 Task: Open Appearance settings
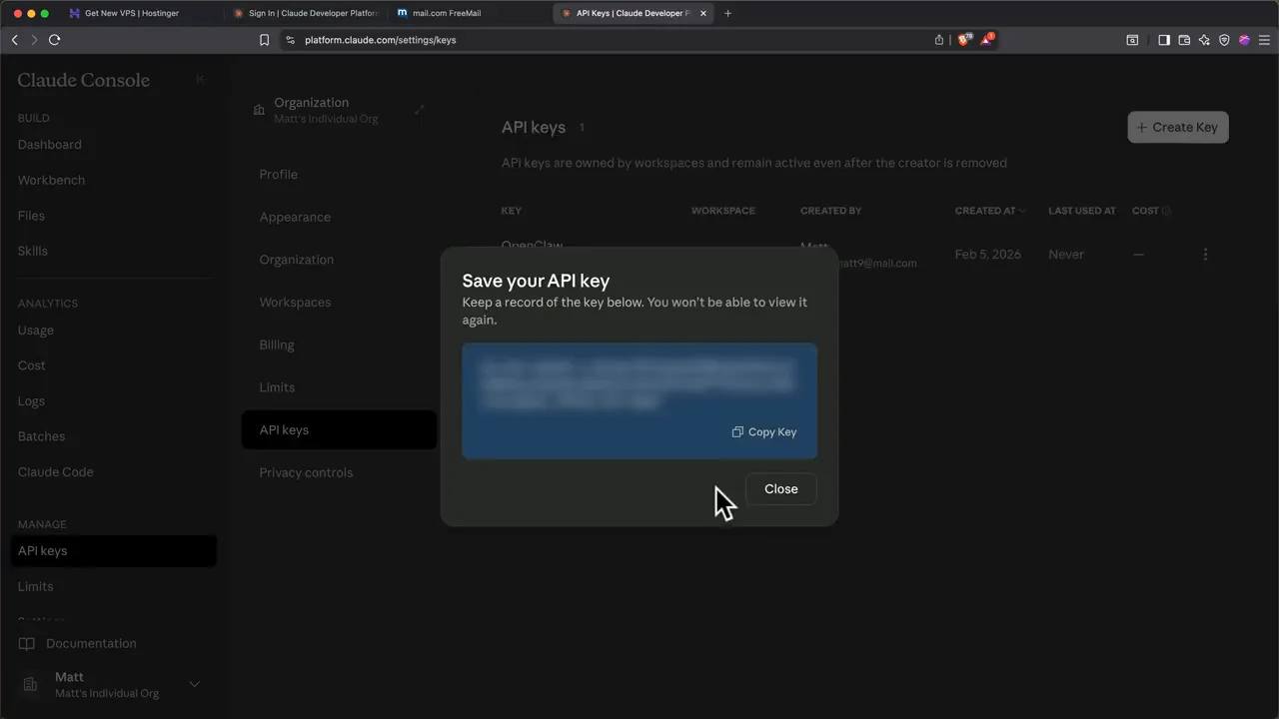click(295, 217)
